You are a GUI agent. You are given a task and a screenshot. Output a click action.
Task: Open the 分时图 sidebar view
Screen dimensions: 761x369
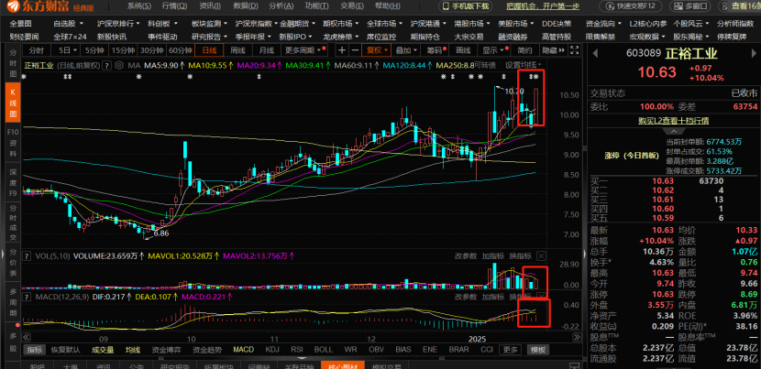(x=12, y=63)
